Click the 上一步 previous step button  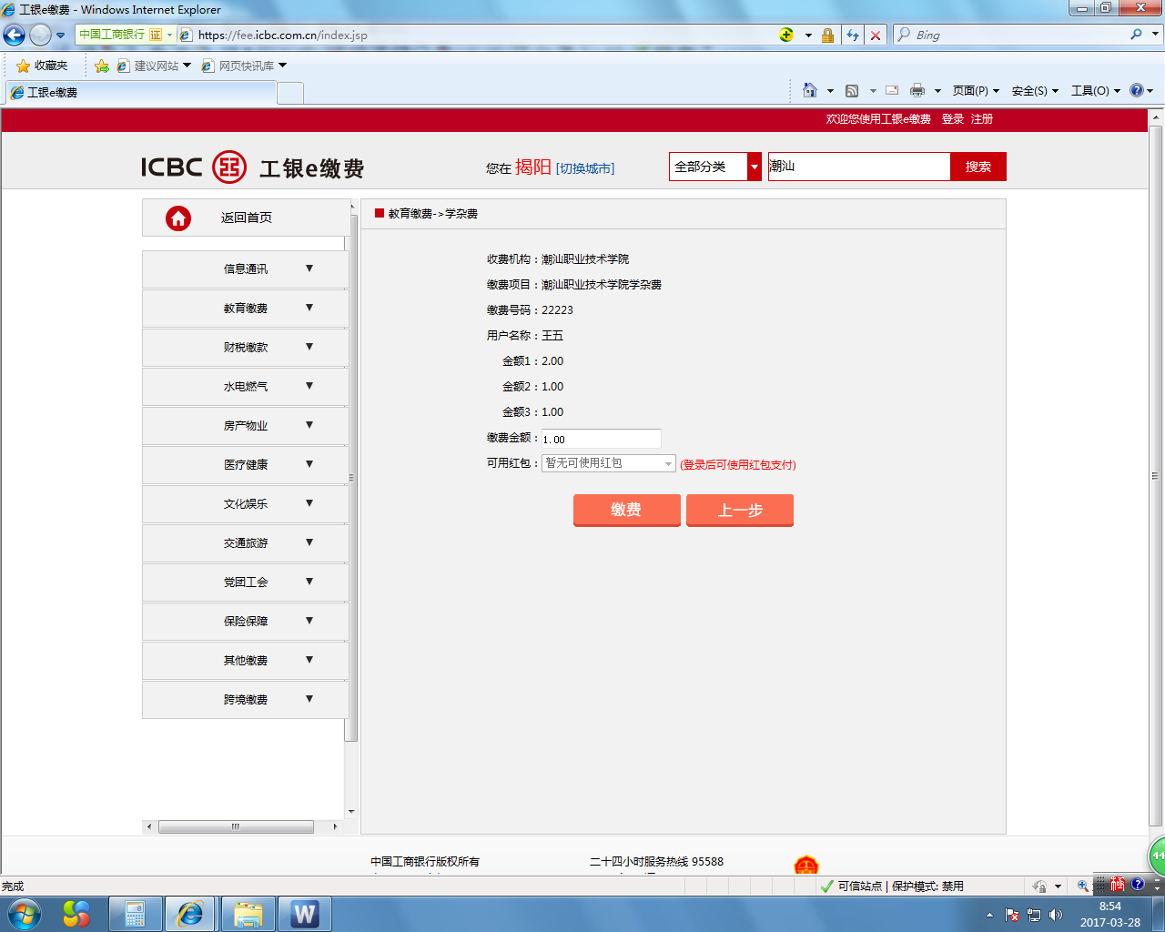(x=740, y=510)
